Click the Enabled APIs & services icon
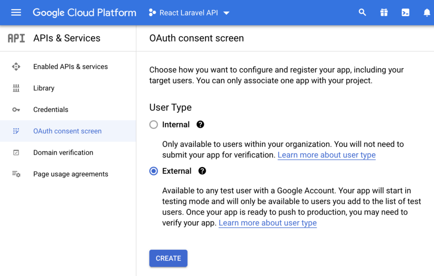This screenshot has width=434, height=276. 16,66
